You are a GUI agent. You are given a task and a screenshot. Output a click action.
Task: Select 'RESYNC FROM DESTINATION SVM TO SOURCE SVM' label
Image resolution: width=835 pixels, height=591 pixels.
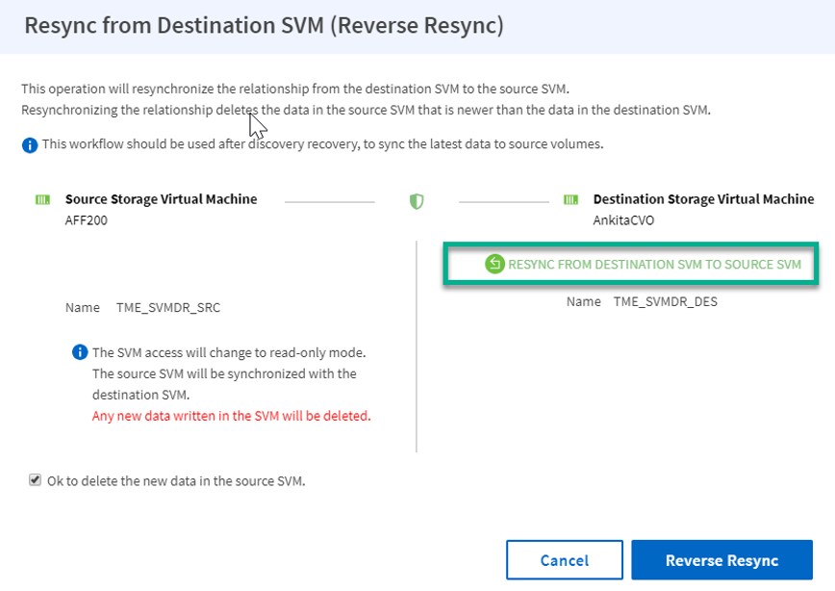click(x=654, y=264)
